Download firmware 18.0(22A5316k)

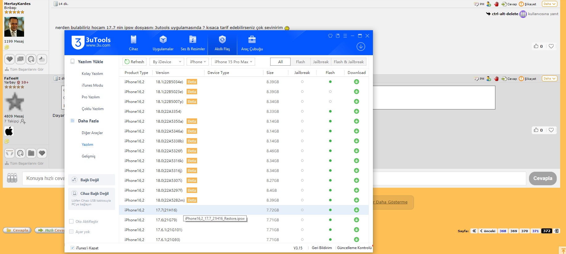(x=357, y=161)
